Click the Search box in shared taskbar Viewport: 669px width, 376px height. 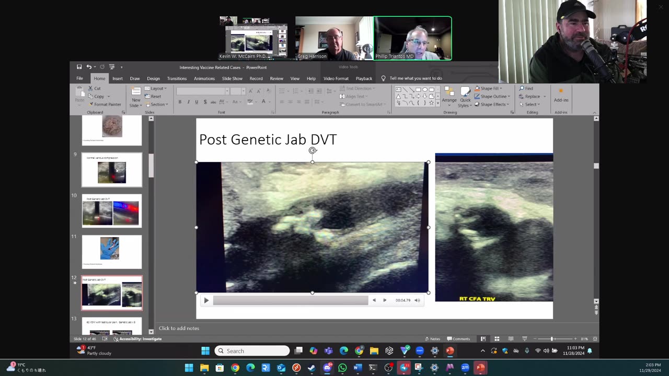click(252, 351)
